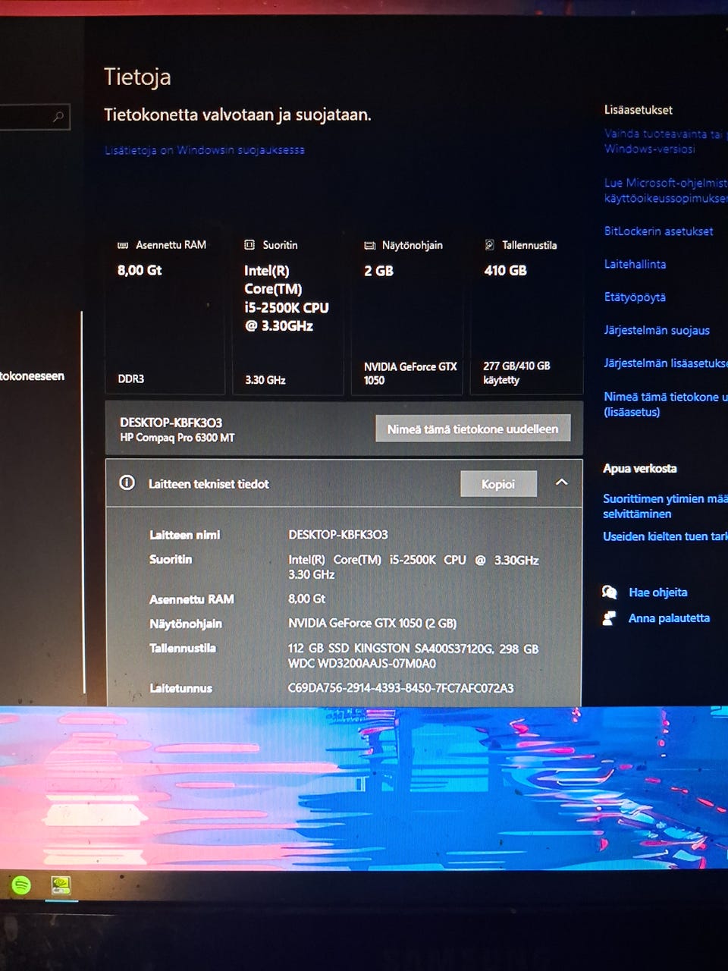
Task: Click the search magnifier icon in settings
Action: click(x=58, y=117)
